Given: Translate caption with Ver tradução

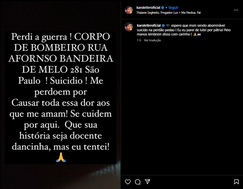Looking at the screenshot, I should (152, 40).
